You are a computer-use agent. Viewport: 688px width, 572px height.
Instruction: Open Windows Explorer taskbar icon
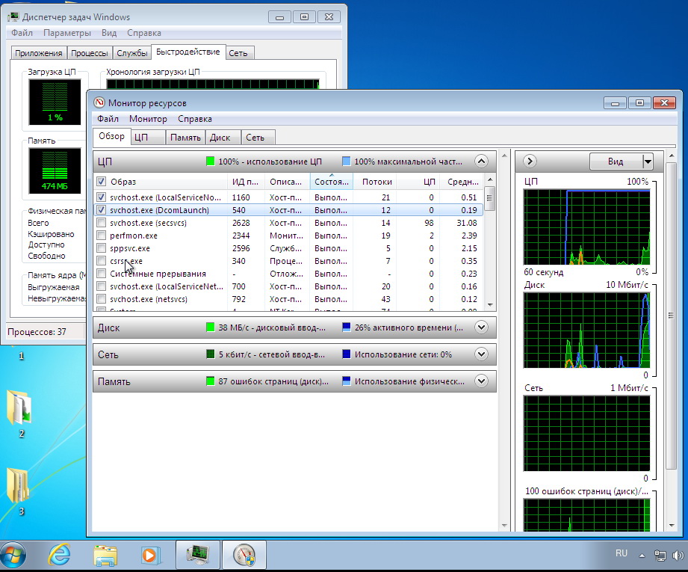105,555
